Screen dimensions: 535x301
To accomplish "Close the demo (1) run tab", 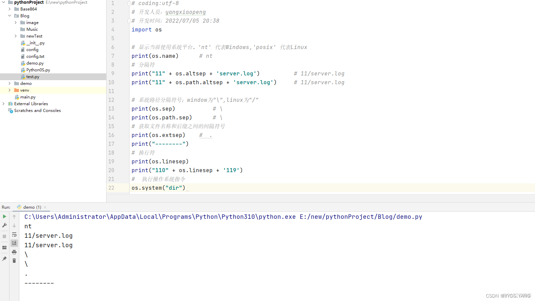I will point(45,207).
